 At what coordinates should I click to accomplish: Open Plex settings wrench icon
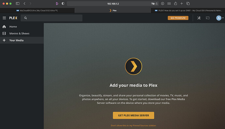point(199,18)
